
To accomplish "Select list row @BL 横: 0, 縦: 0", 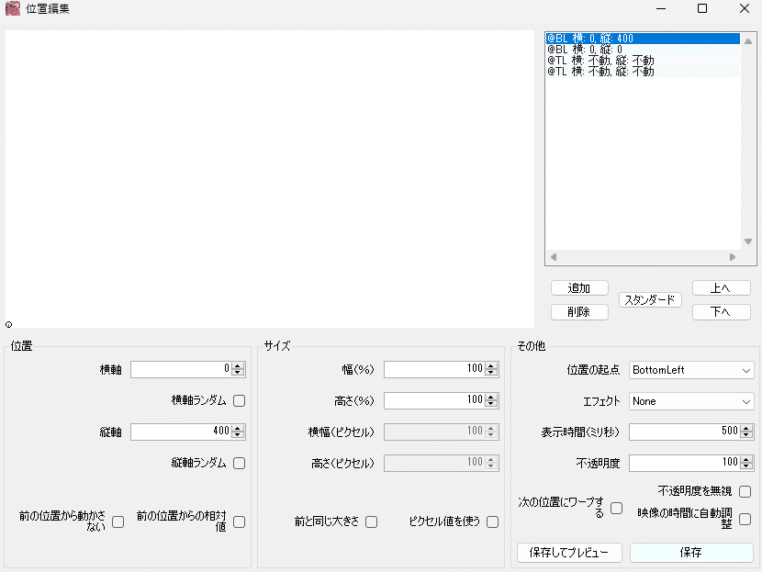I will pyautogui.click(x=643, y=50).
